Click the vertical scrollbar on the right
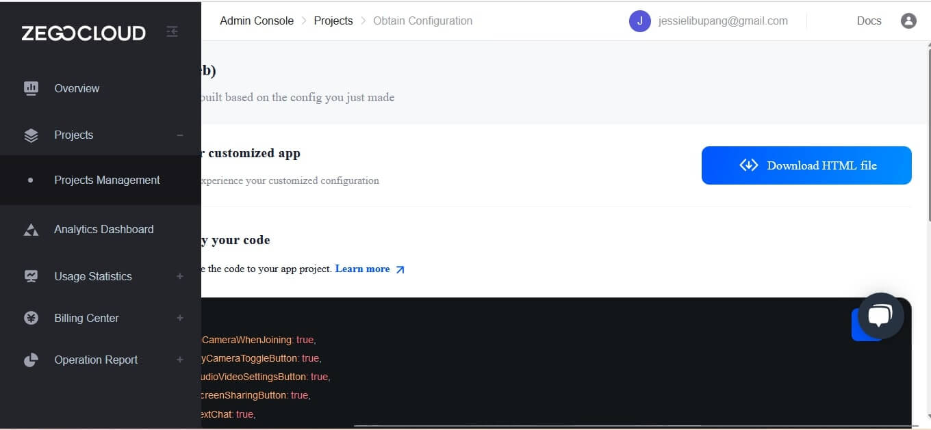The image size is (931, 430). pyautogui.click(x=928, y=82)
